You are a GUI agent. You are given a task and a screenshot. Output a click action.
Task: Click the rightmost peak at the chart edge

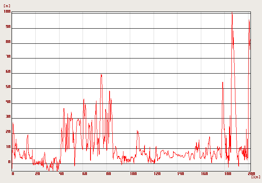(x=249, y=20)
